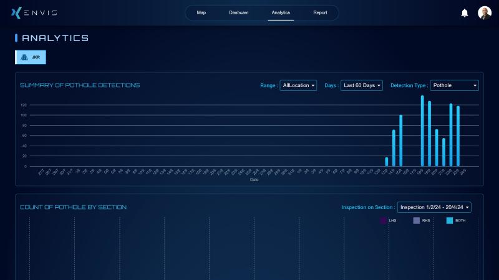The height and width of the screenshot is (280, 499).
Task: Open the Days Last 60 Days dropdown
Action: point(362,85)
